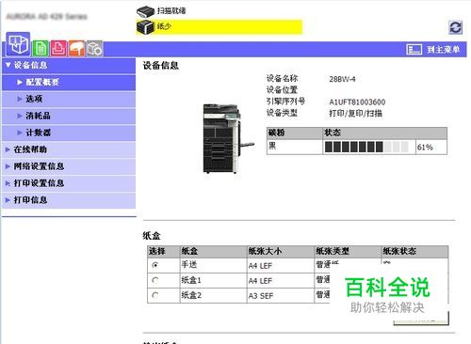Viewport: 471px width, 344px height.
Task: Select the 纸盒1 tray radio button
Action: [155, 280]
